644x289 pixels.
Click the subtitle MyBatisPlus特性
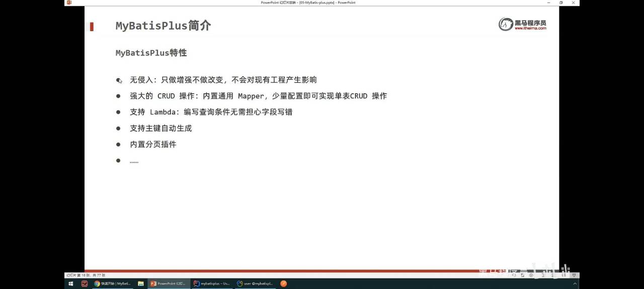tap(151, 53)
